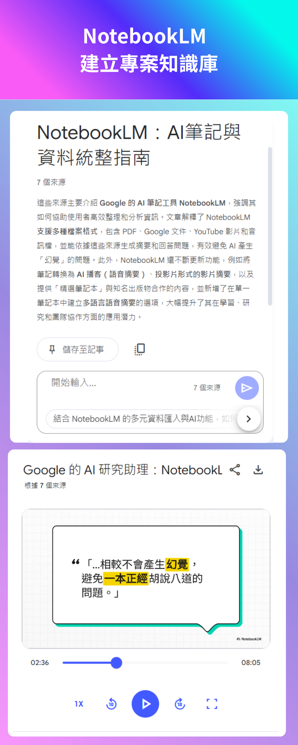The width and height of the screenshot is (298, 745).
Task: Download the video overview
Action: (x=258, y=470)
